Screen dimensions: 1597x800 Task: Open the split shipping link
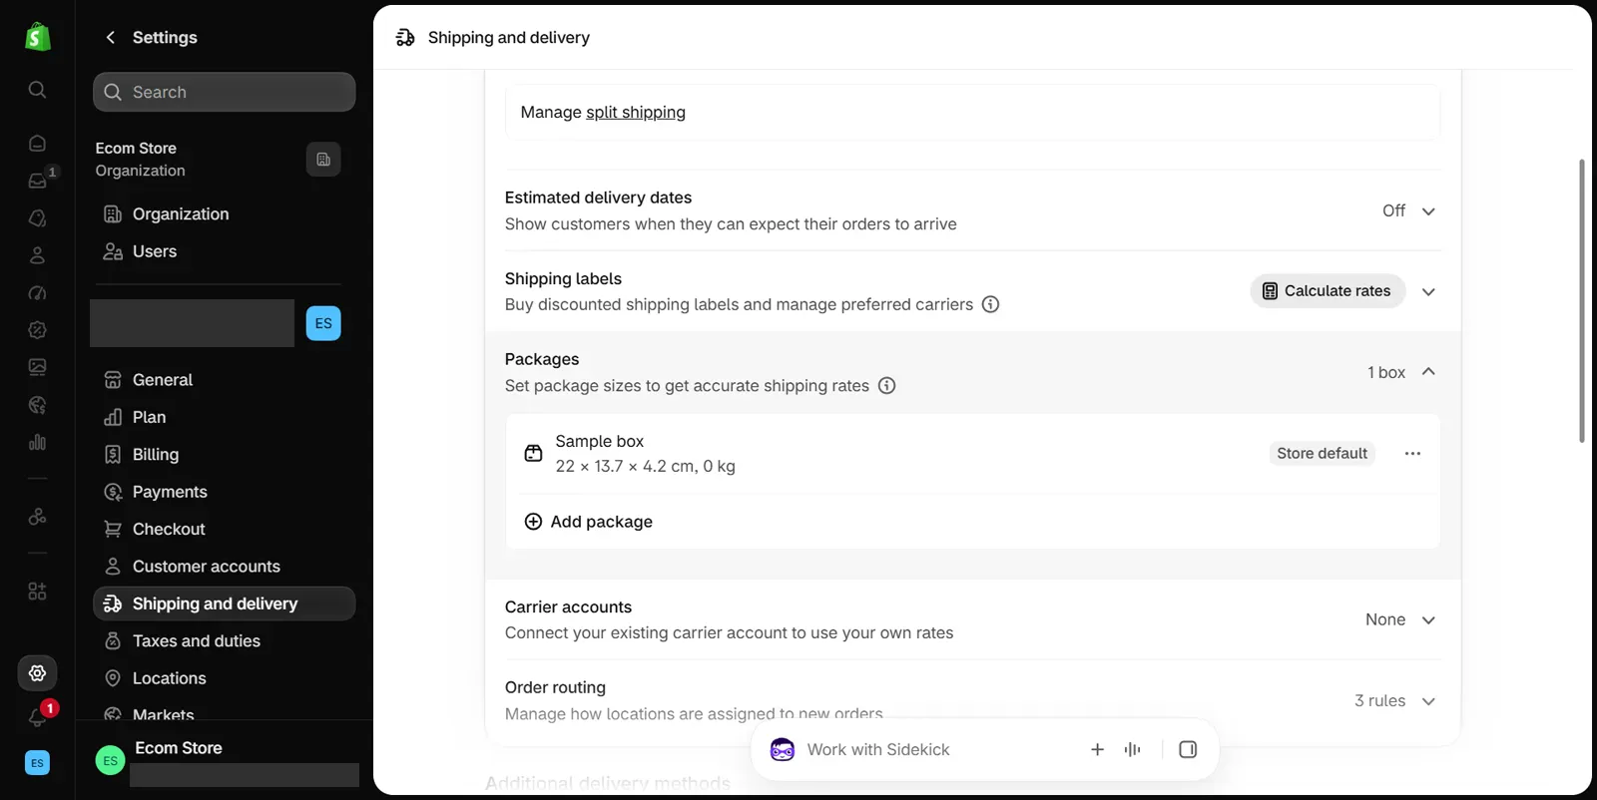tap(636, 112)
